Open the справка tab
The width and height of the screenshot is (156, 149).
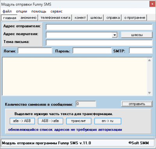click(x=113, y=18)
